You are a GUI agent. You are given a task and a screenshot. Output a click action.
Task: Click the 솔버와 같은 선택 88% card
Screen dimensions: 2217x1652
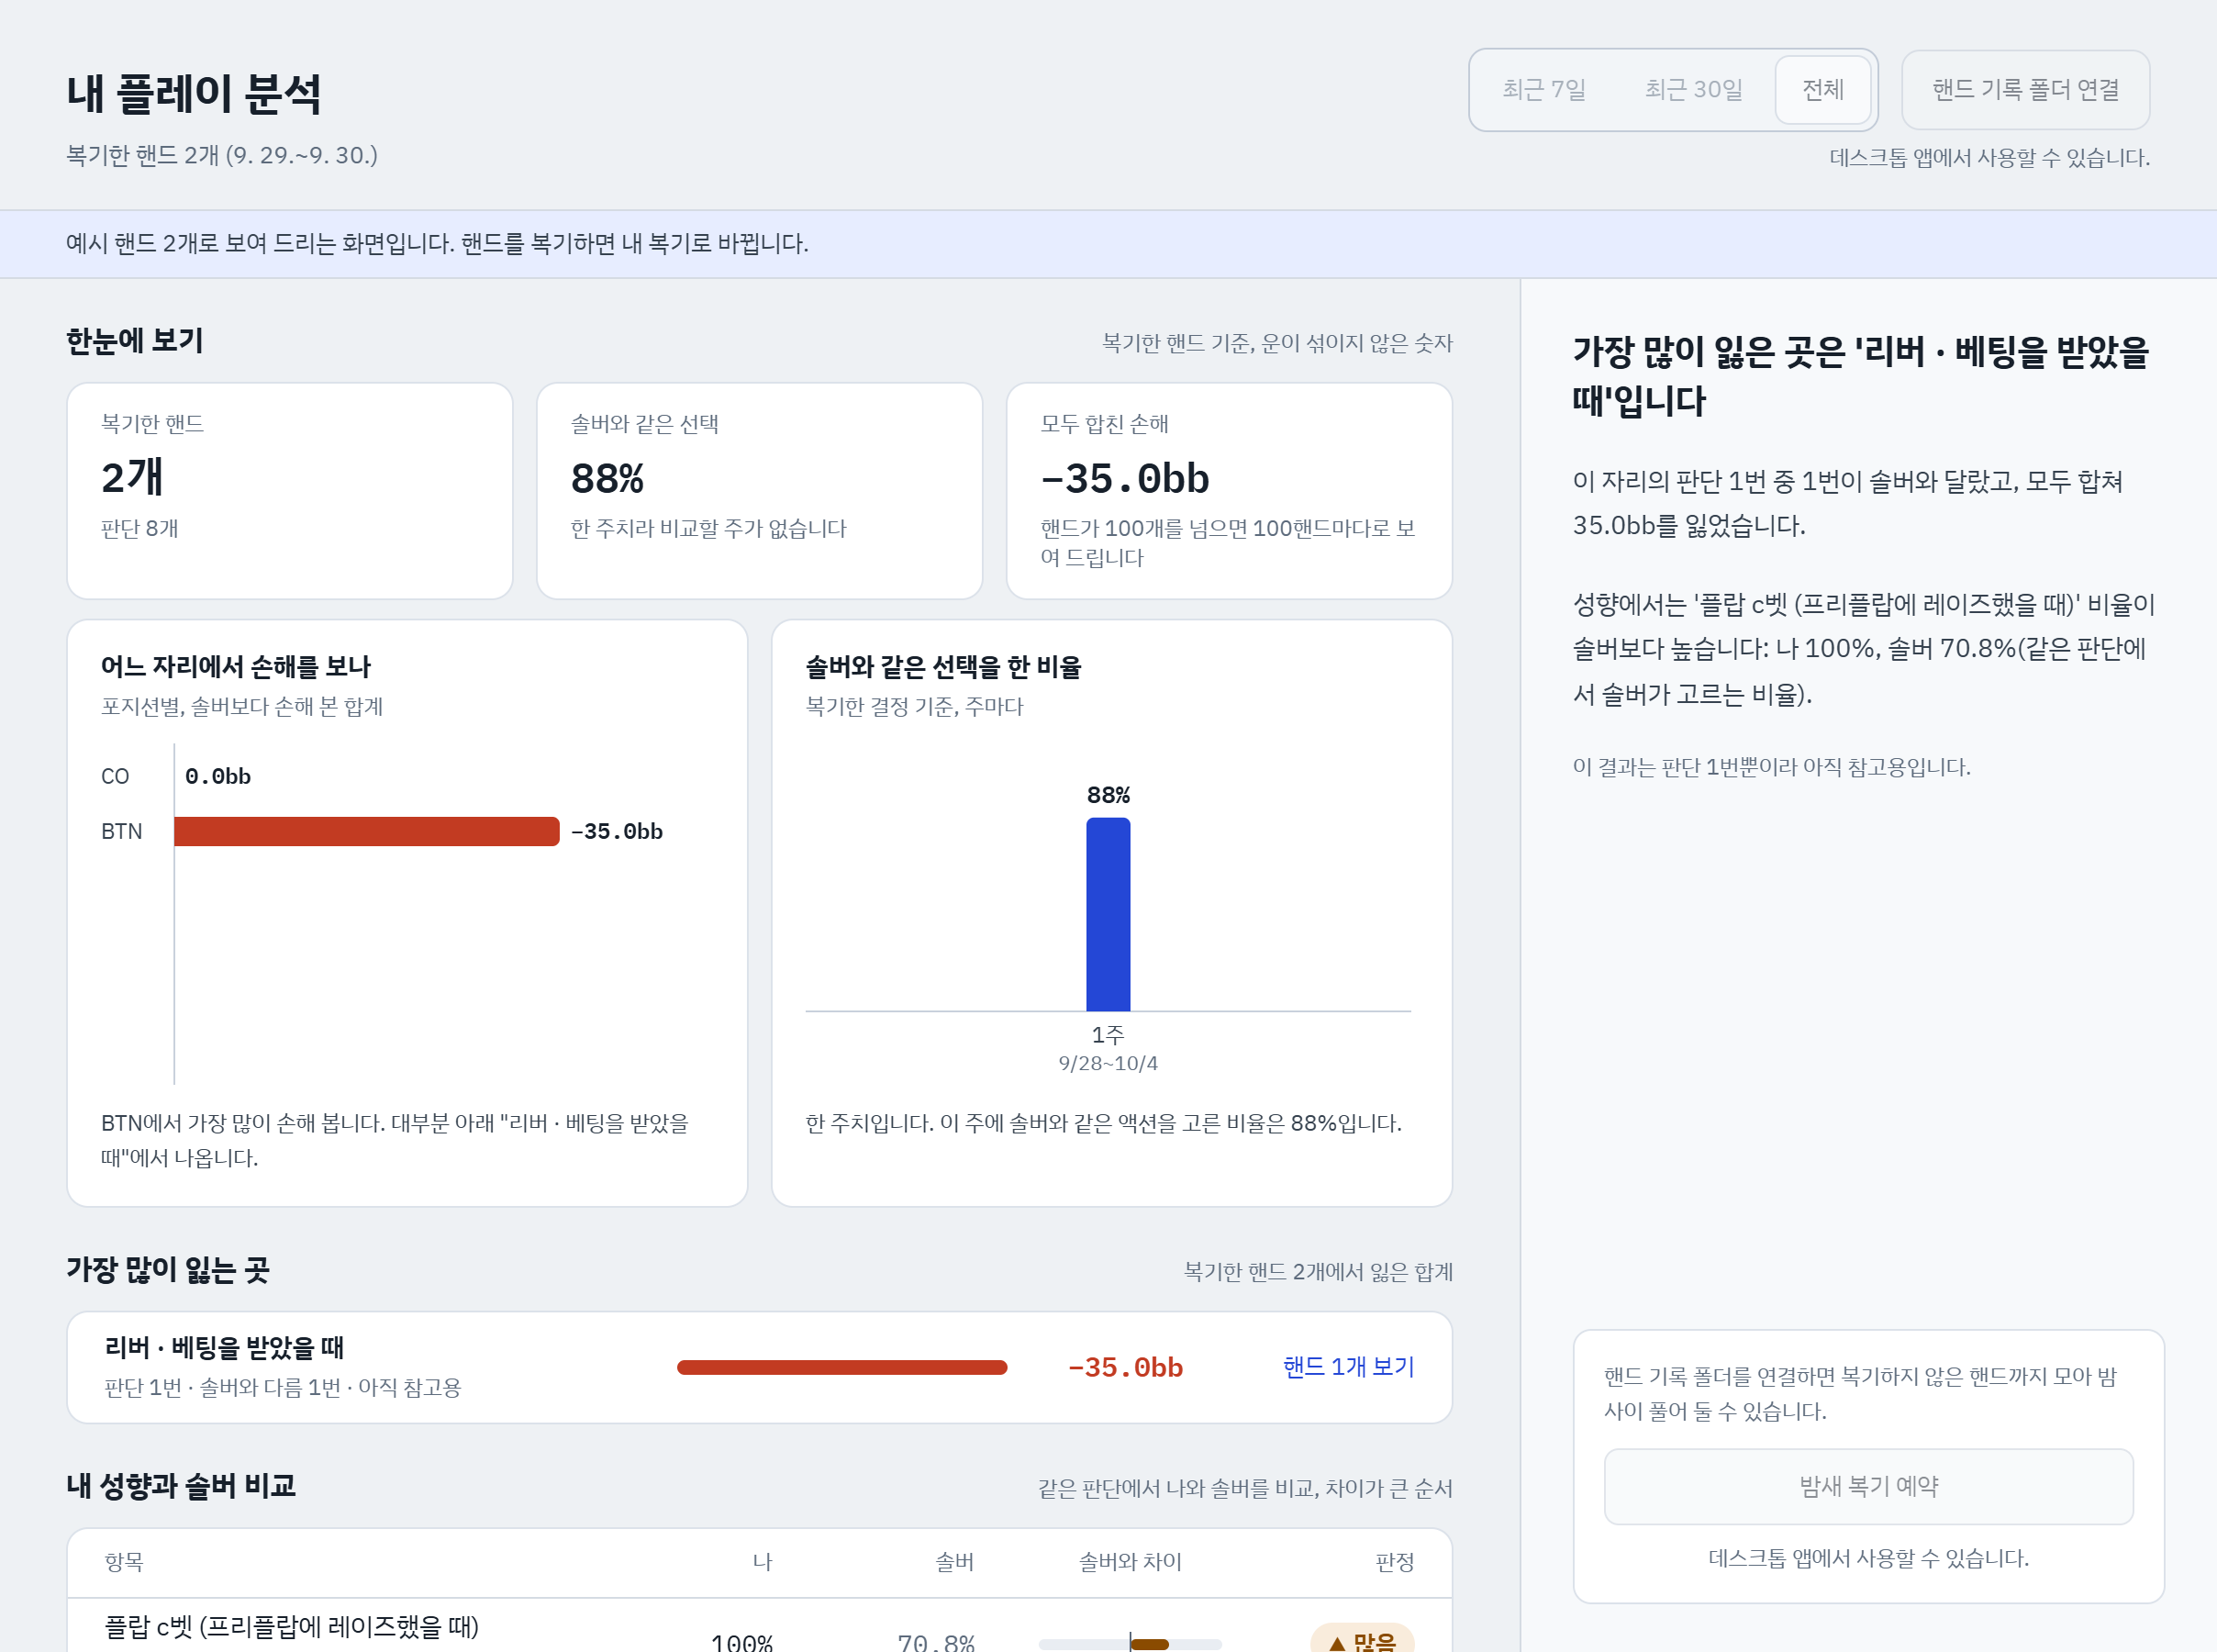pos(760,491)
